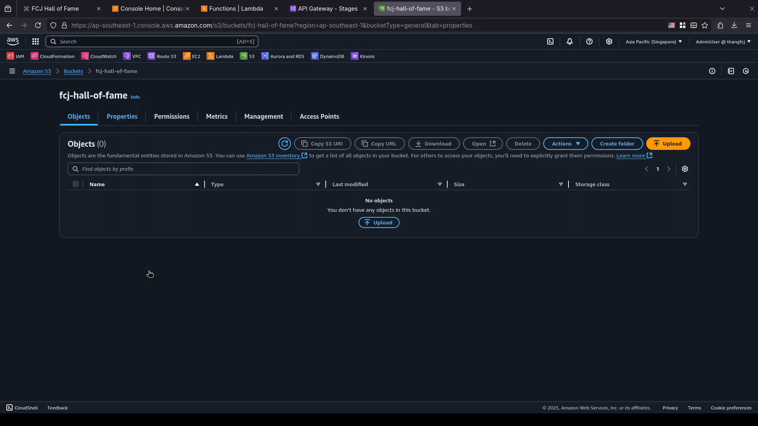Image resolution: width=758 pixels, height=426 pixels.
Task: Select the Objects tab
Action: coord(79,116)
